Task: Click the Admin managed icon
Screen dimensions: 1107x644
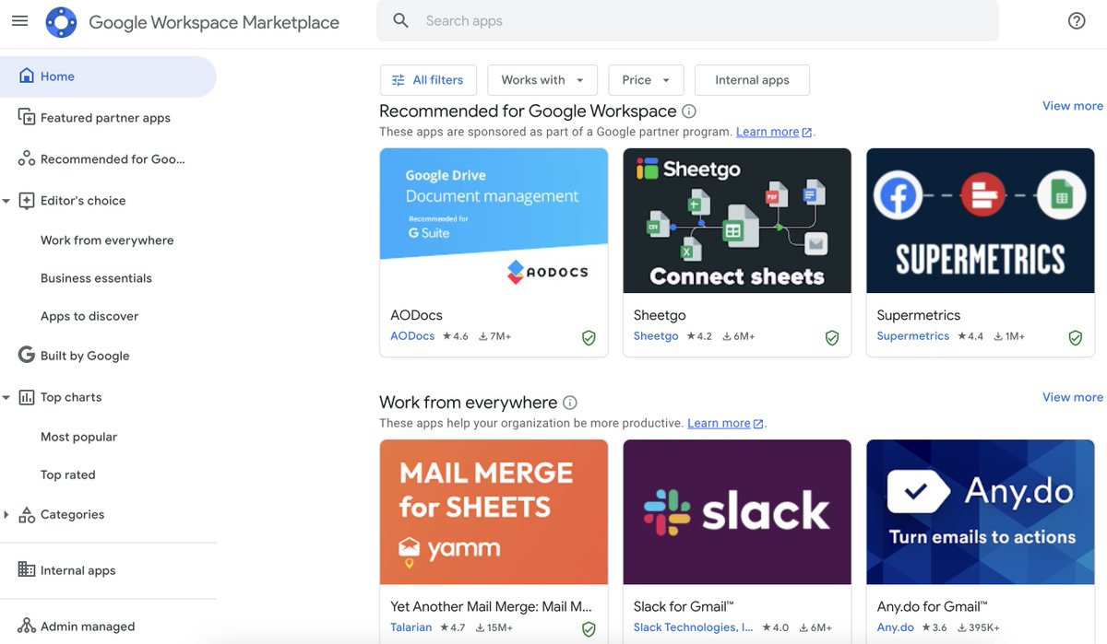Action: (x=27, y=626)
